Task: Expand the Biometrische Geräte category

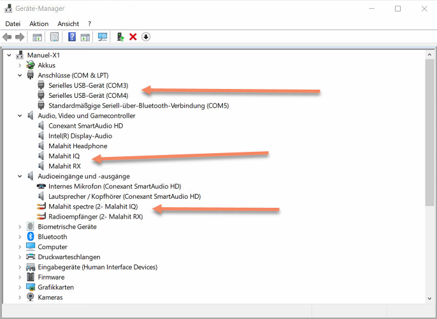Action: point(20,227)
